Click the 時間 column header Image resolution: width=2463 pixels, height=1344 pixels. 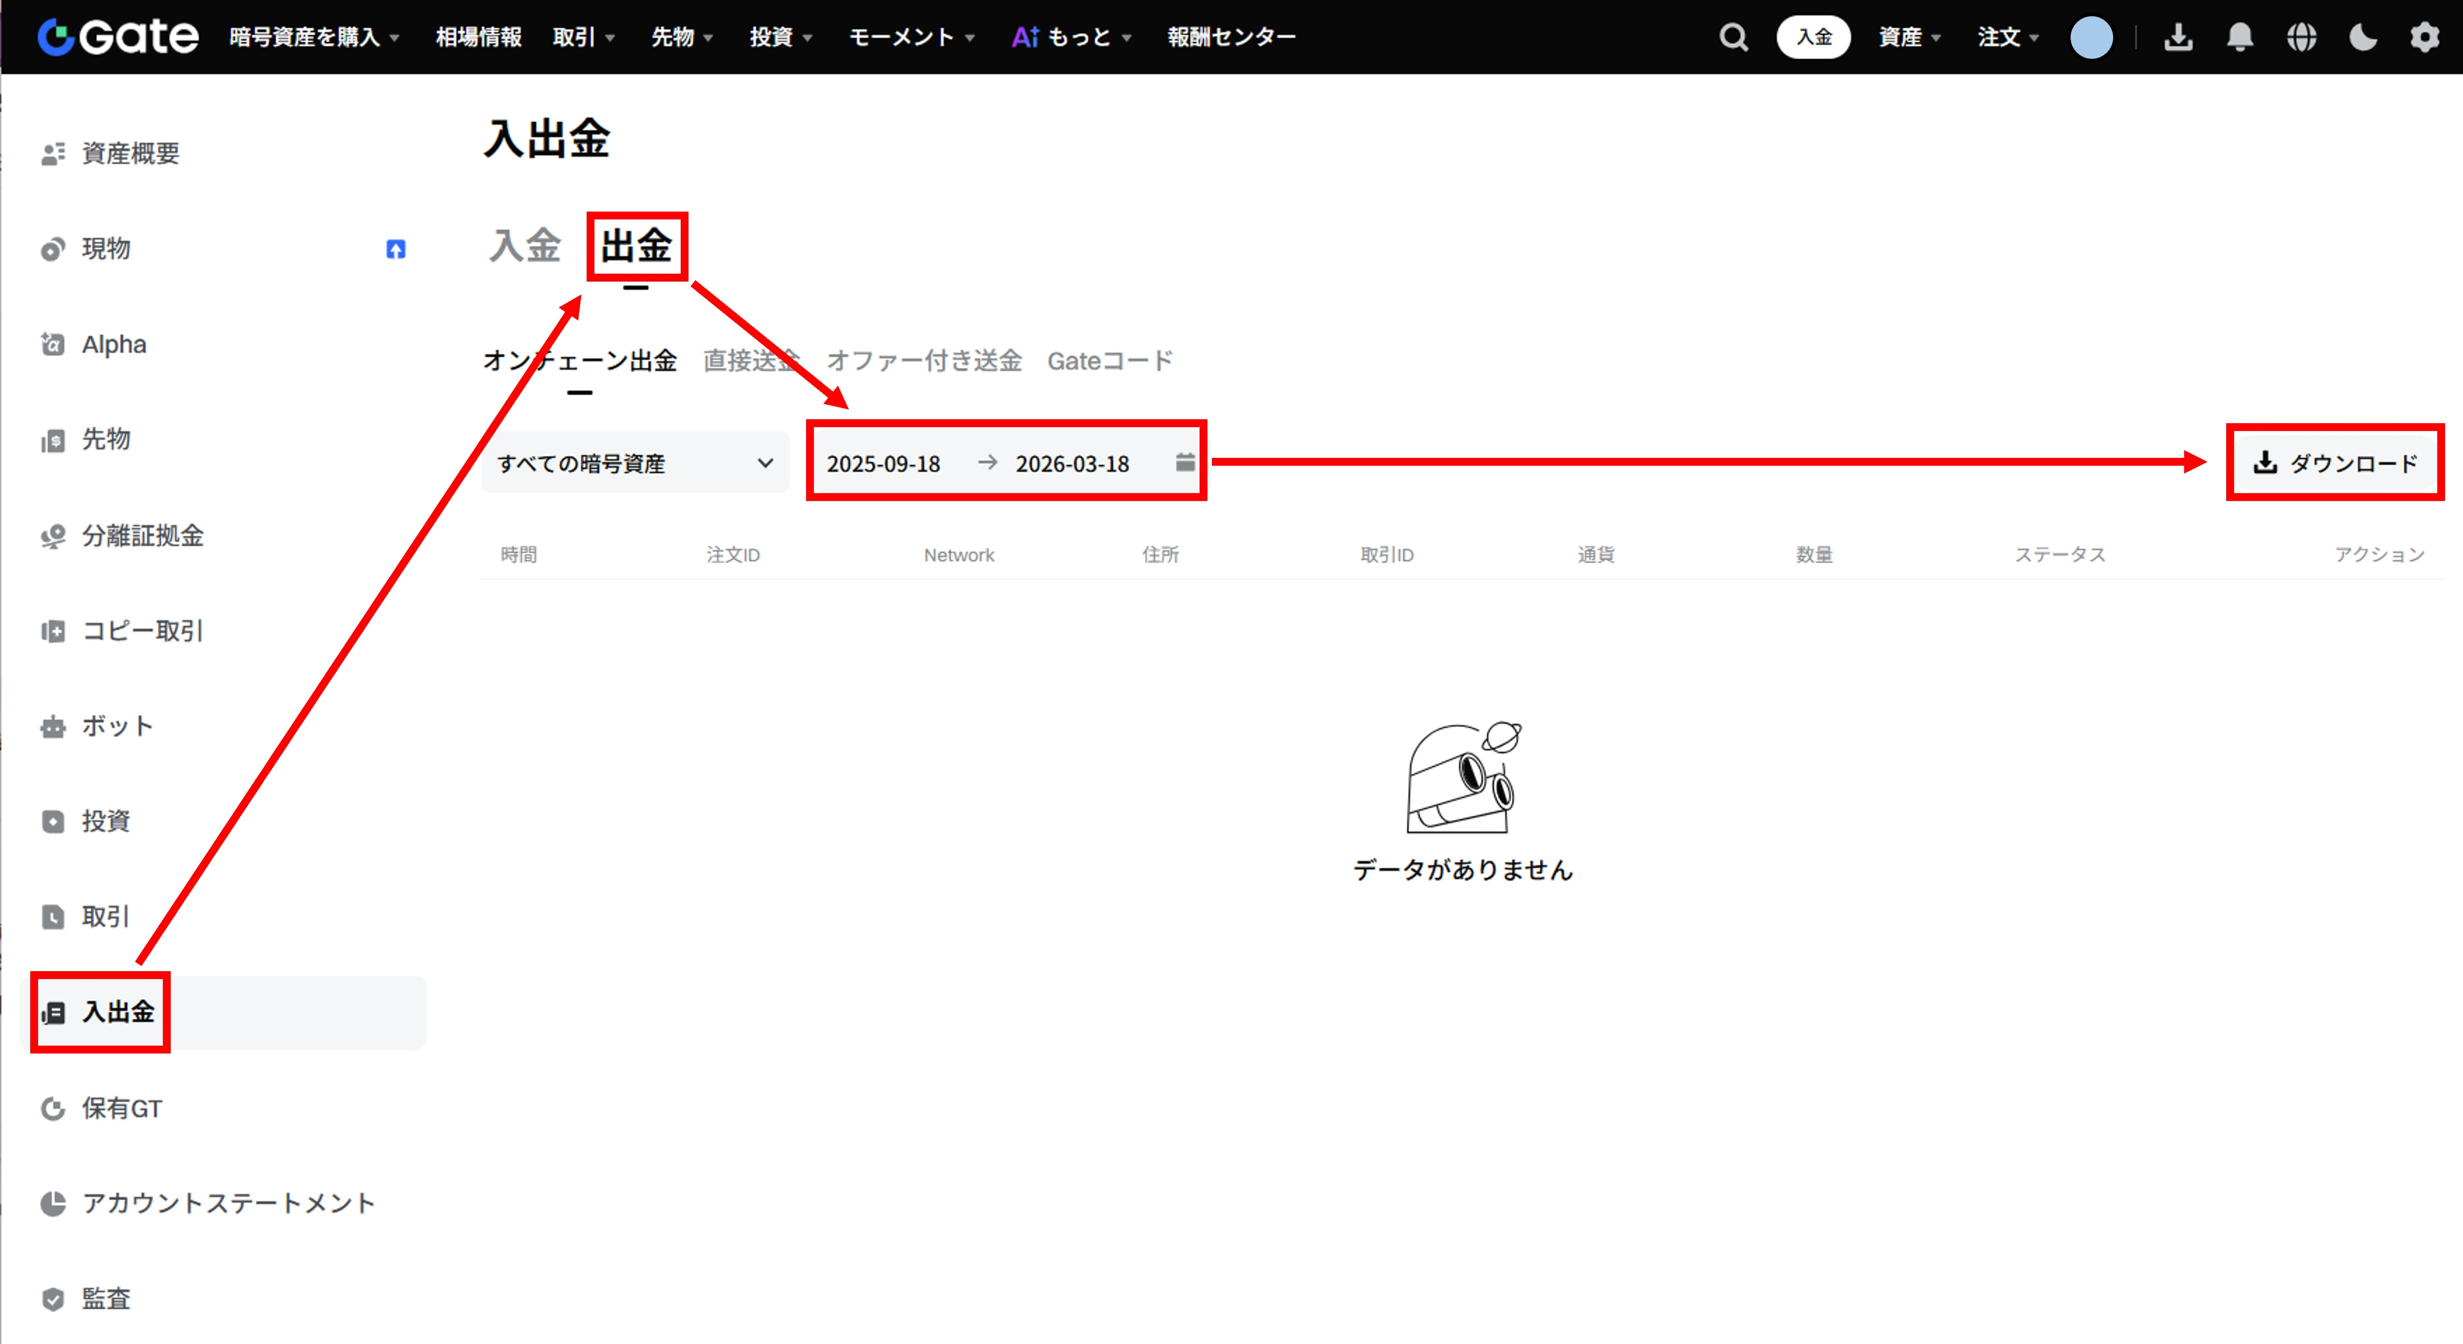(x=519, y=554)
